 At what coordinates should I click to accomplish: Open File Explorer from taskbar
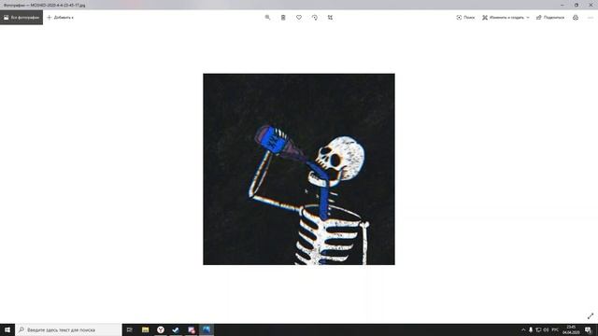(146, 329)
